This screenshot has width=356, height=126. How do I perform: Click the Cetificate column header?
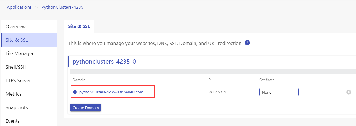pyautogui.click(x=267, y=80)
